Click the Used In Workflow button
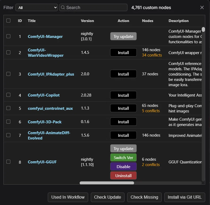The image size is (210, 205). point(68,197)
